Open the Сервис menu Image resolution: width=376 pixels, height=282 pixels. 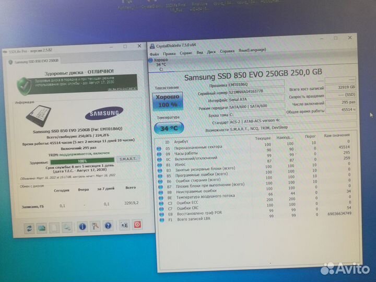(186, 53)
